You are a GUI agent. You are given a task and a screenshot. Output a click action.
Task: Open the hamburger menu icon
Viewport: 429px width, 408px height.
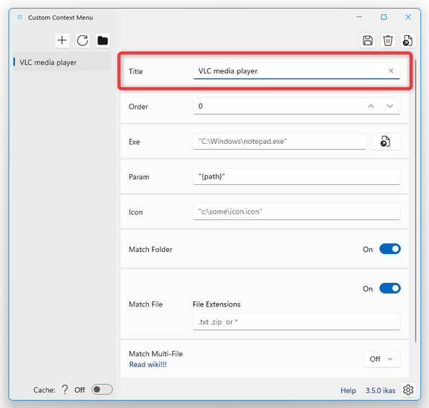(x=19, y=17)
